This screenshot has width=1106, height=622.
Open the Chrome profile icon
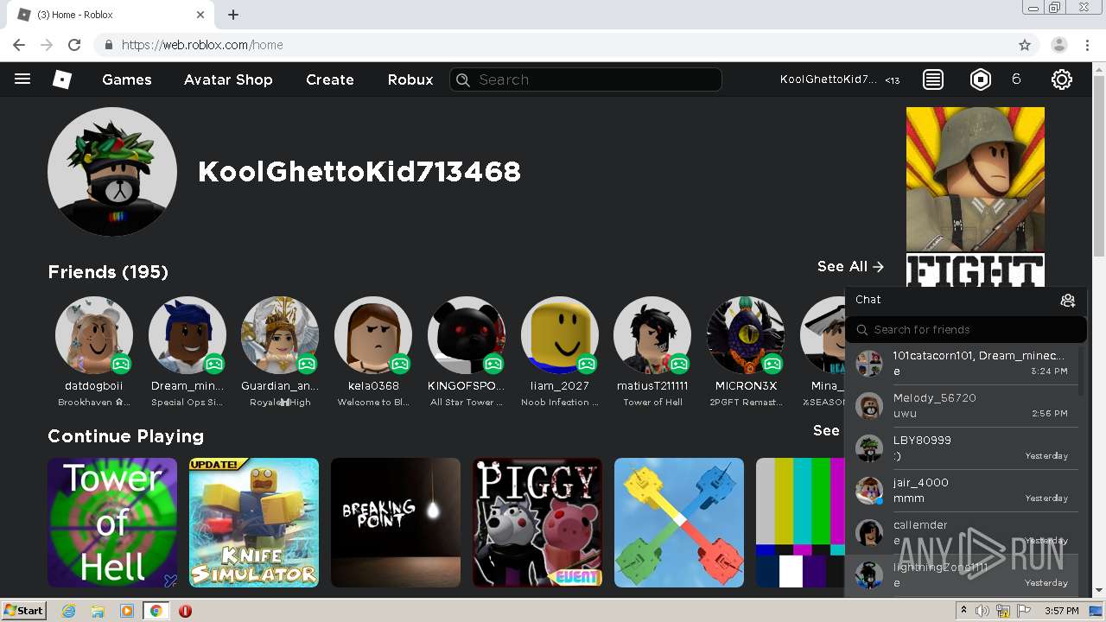pyautogui.click(x=1059, y=45)
